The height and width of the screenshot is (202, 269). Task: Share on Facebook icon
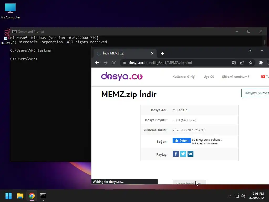pyautogui.click(x=175, y=154)
